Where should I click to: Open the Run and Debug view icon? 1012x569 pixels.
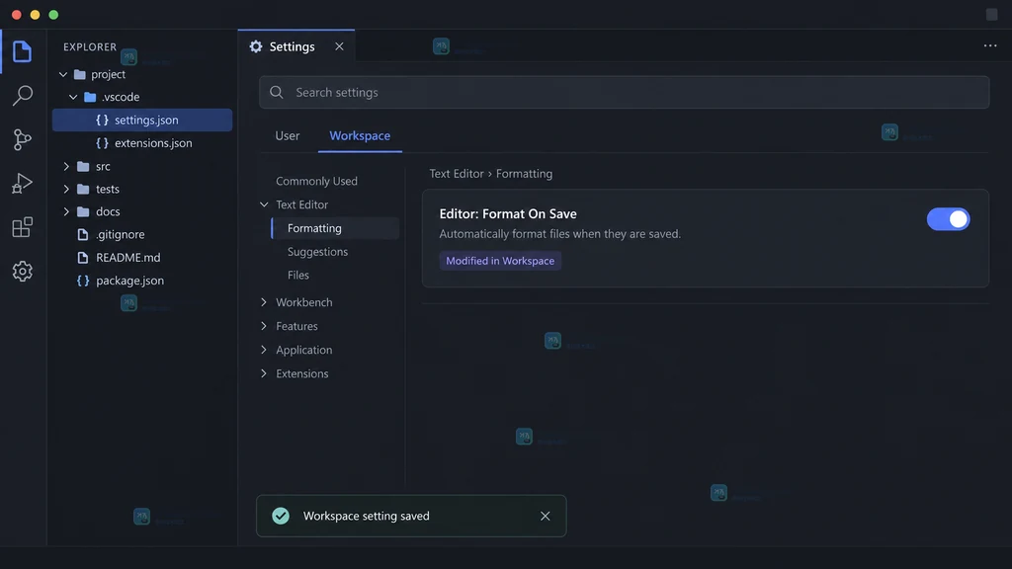pos(22,183)
